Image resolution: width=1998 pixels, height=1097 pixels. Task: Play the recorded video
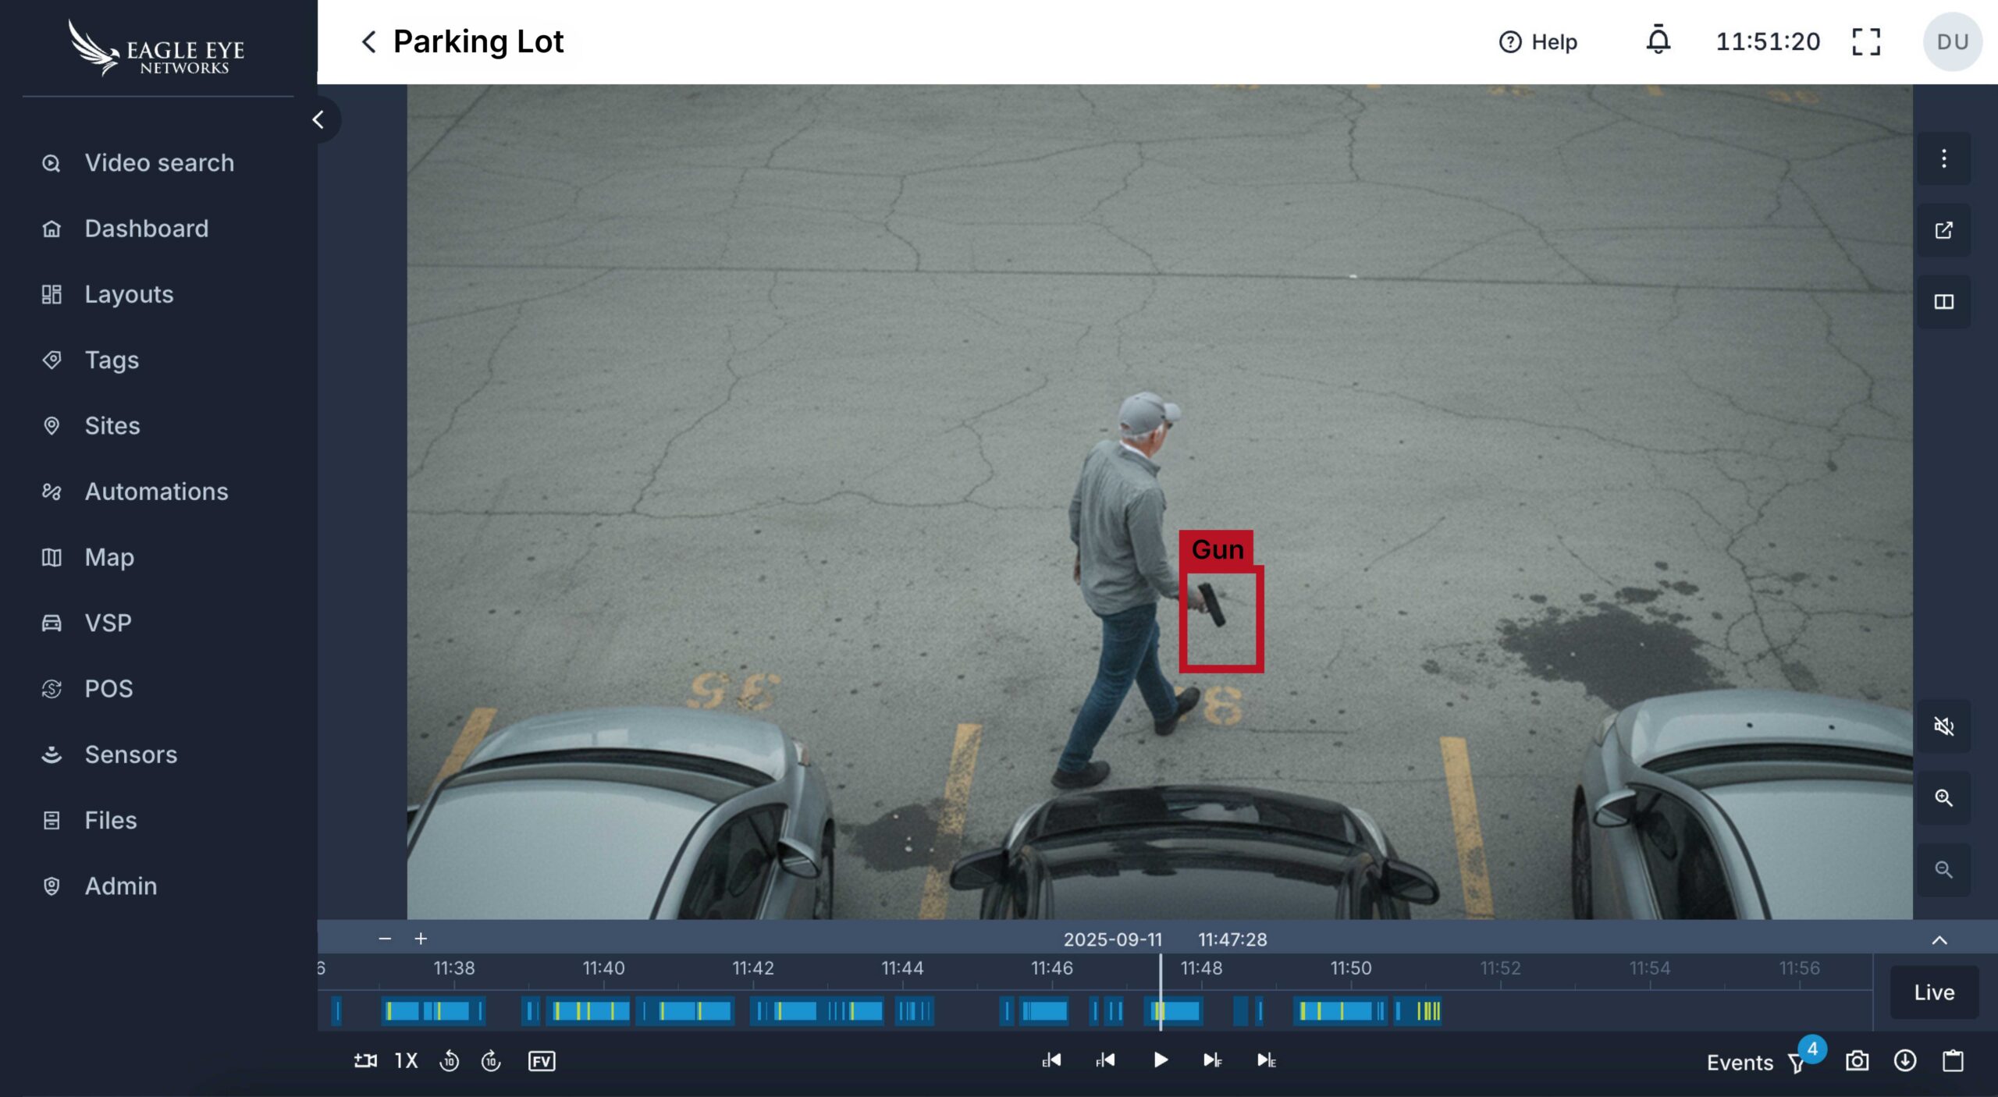tap(1160, 1060)
